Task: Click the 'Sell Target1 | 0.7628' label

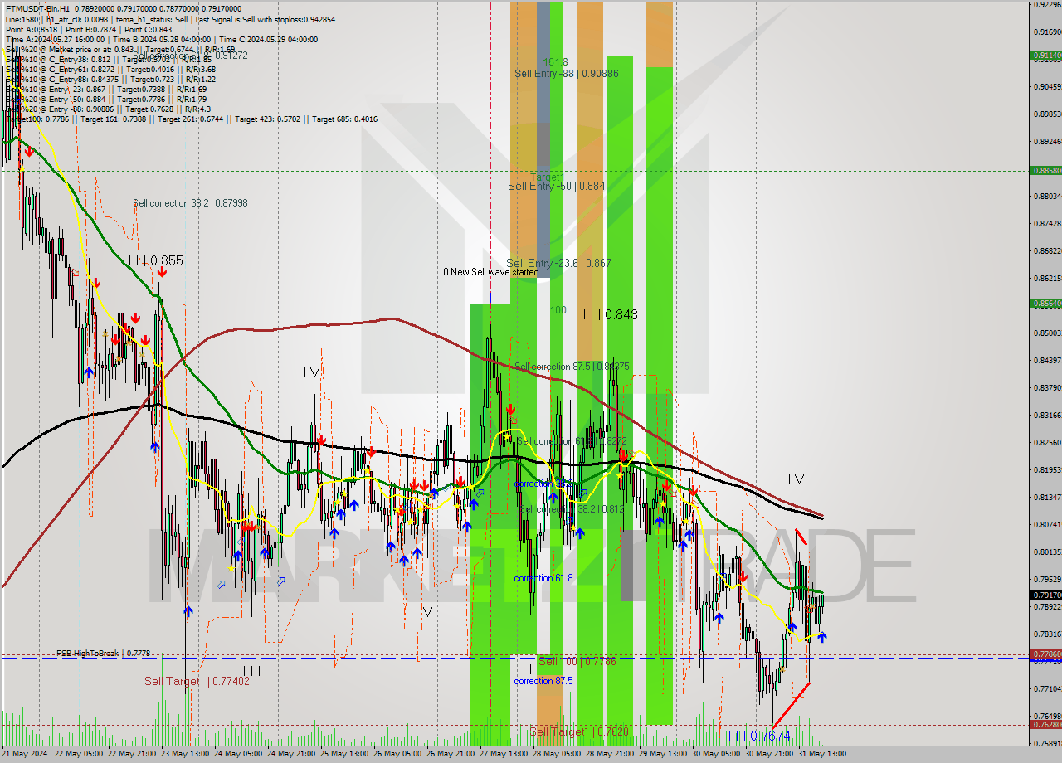Action: (x=578, y=731)
